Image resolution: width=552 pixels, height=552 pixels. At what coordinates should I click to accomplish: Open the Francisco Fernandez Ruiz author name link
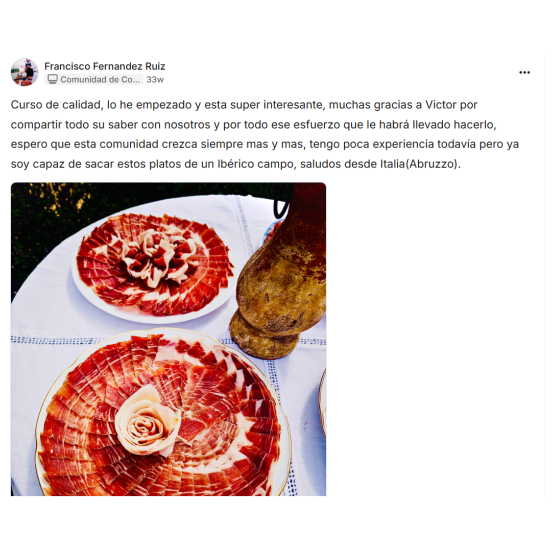pos(105,66)
